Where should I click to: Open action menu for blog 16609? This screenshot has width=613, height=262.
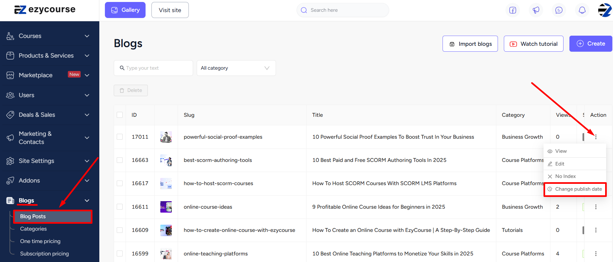tap(596, 230)
